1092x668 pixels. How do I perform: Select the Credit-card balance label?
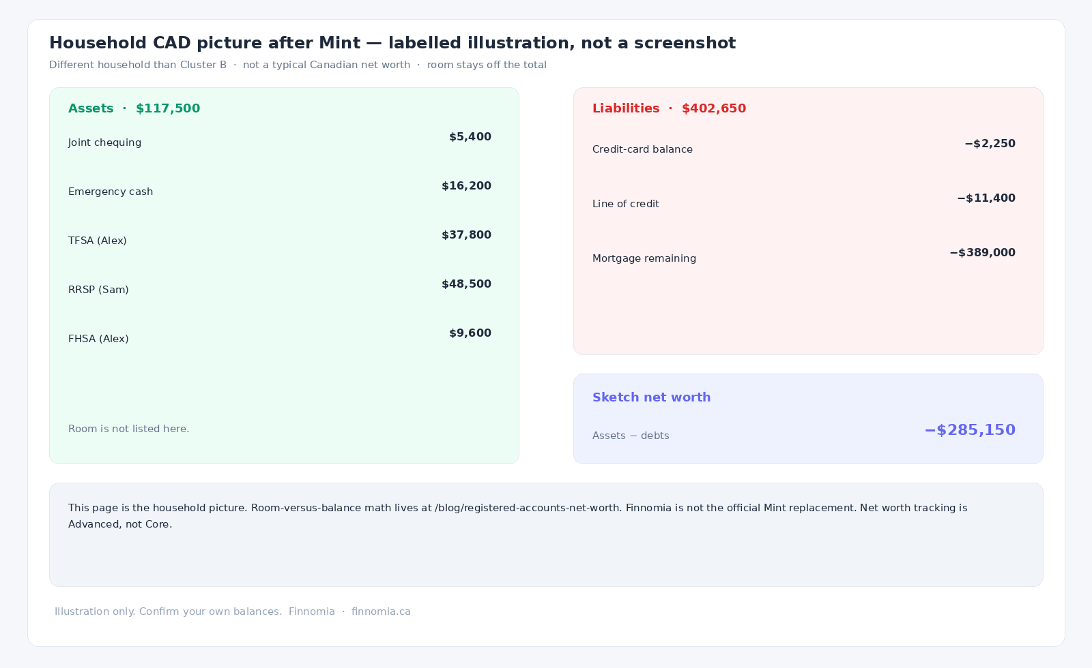[642, 149]
